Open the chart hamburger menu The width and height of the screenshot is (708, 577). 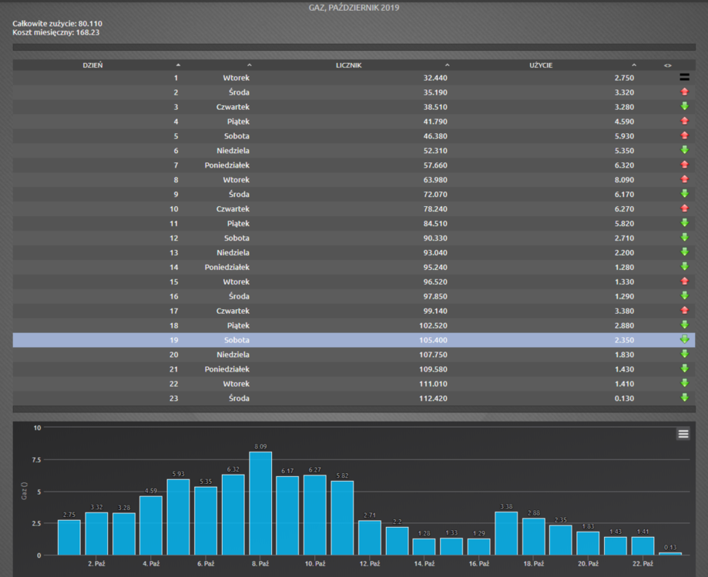pos(683,434)
